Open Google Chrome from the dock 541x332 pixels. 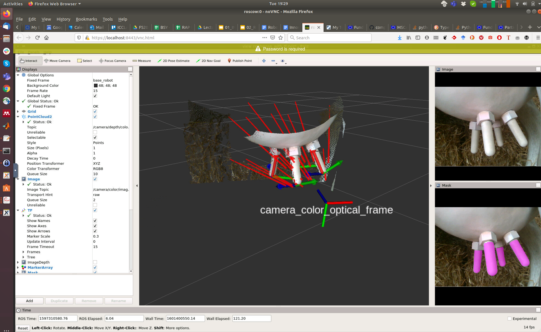point(7,88)
